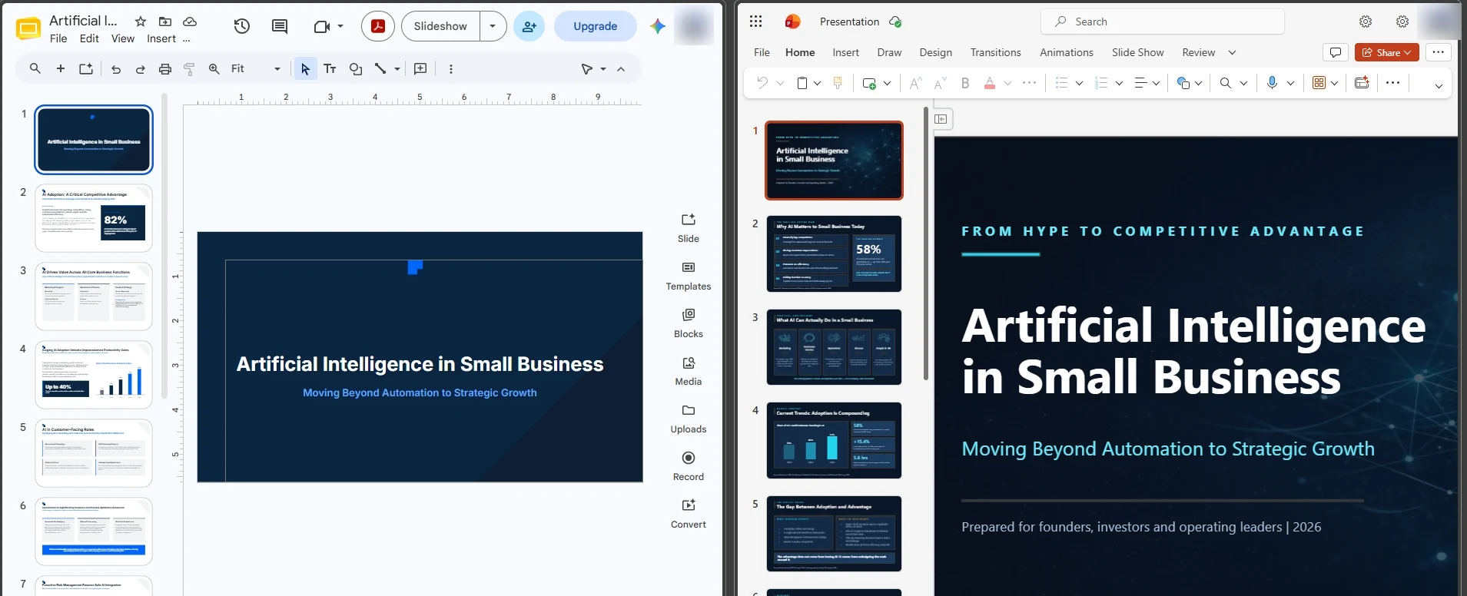This screenshot has height=596, width=1467.
Task: Expand pointer mode dropdown in Slides toolbar
Action: tap(603, 69)
